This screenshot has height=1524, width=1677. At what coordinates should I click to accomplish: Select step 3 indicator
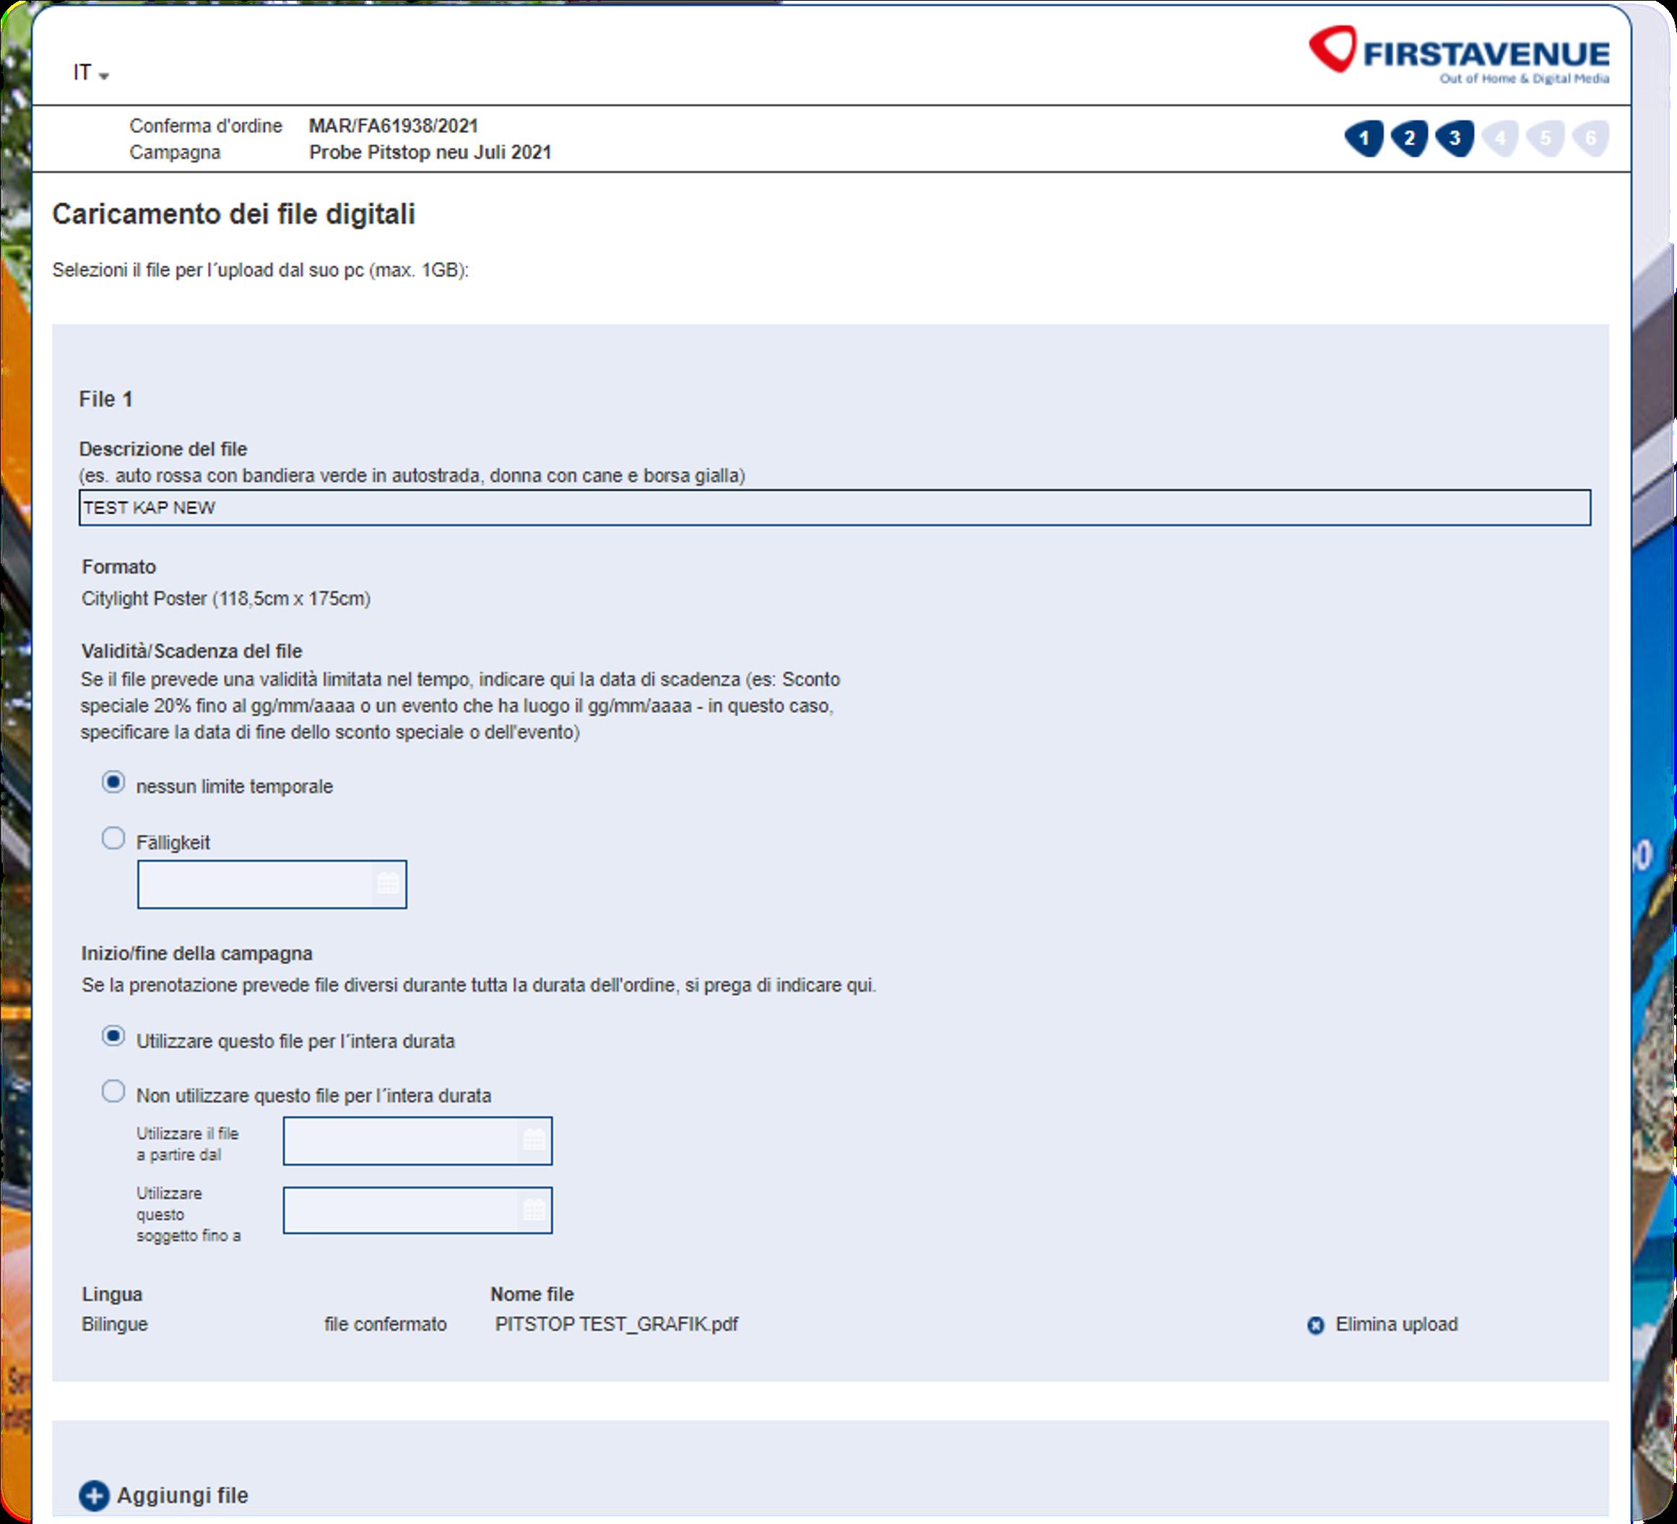[1455, 138]
